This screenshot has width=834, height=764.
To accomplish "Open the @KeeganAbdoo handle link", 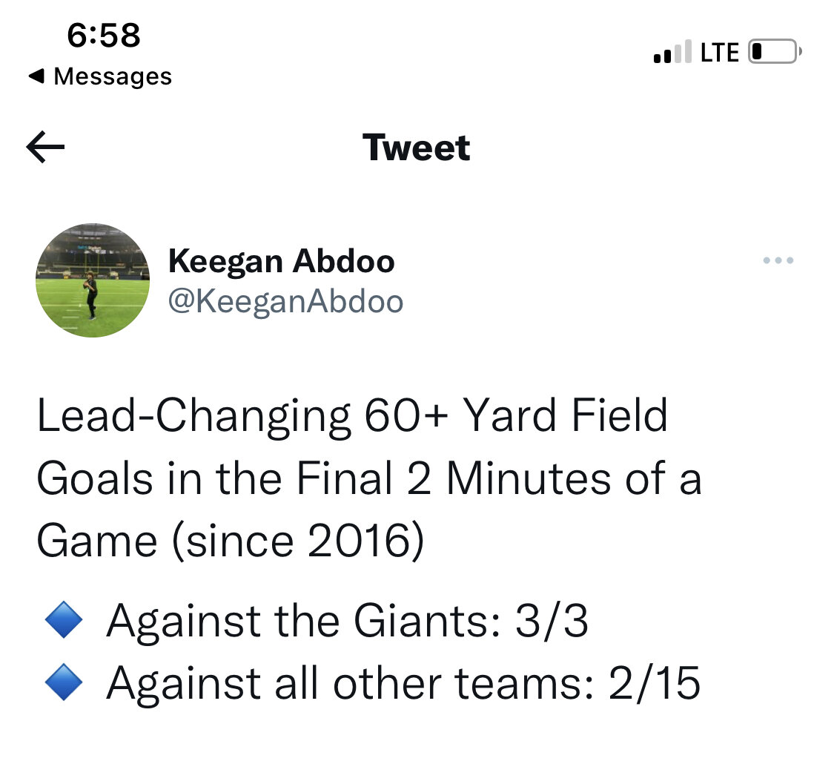I will [x=285, y=302].
